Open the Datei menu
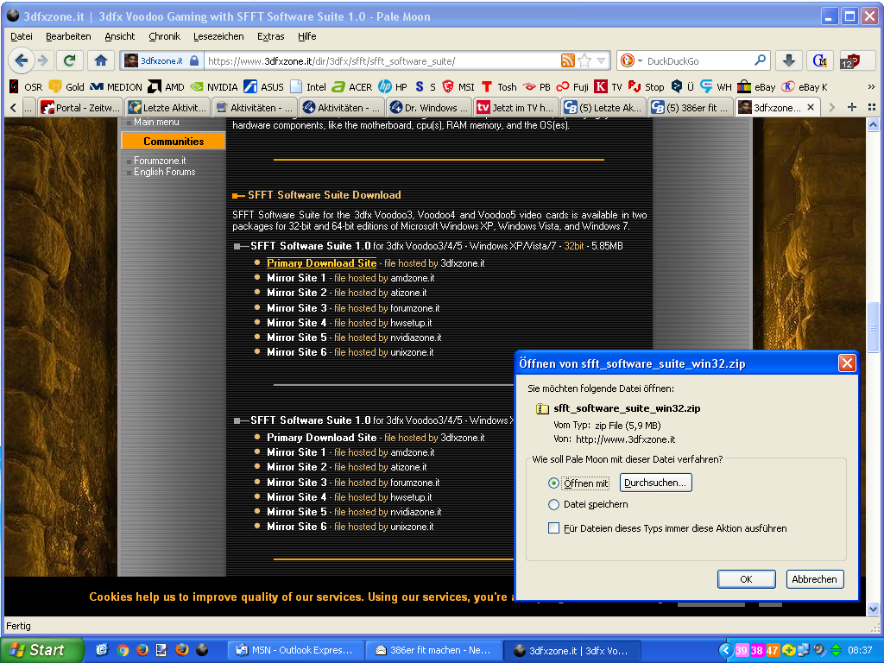 pyautogui.click(x=22, y=36)
